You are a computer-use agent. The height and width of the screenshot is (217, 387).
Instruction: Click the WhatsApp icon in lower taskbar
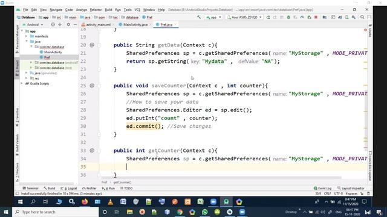click(204, 212)
